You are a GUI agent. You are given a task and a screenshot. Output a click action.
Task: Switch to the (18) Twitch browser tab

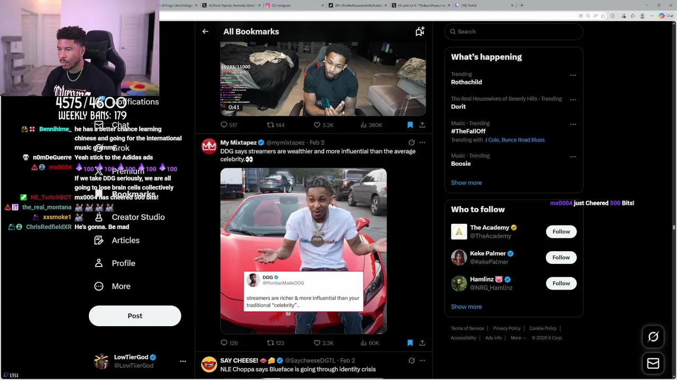click(x=484, y=5)
